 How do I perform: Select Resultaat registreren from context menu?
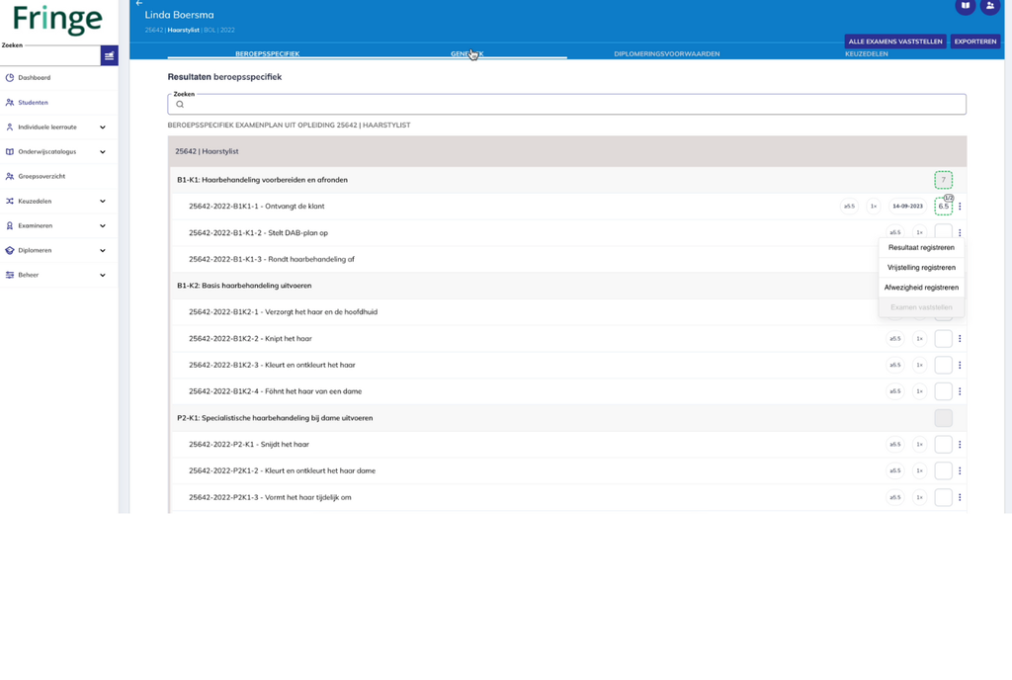coord(921,248)
